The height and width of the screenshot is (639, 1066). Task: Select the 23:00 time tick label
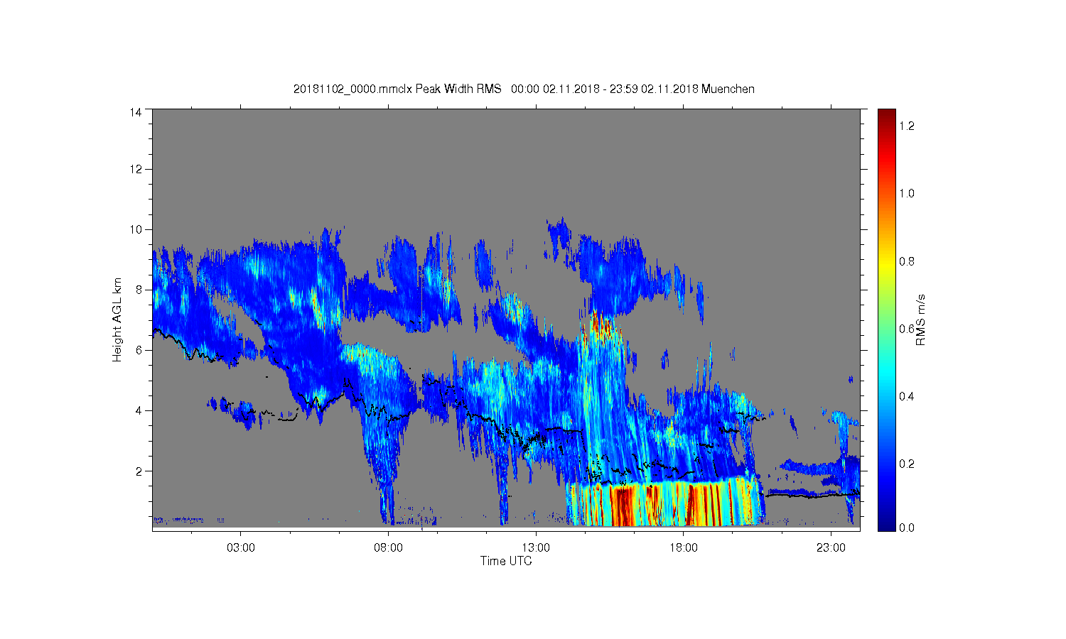tap(831, 548)
